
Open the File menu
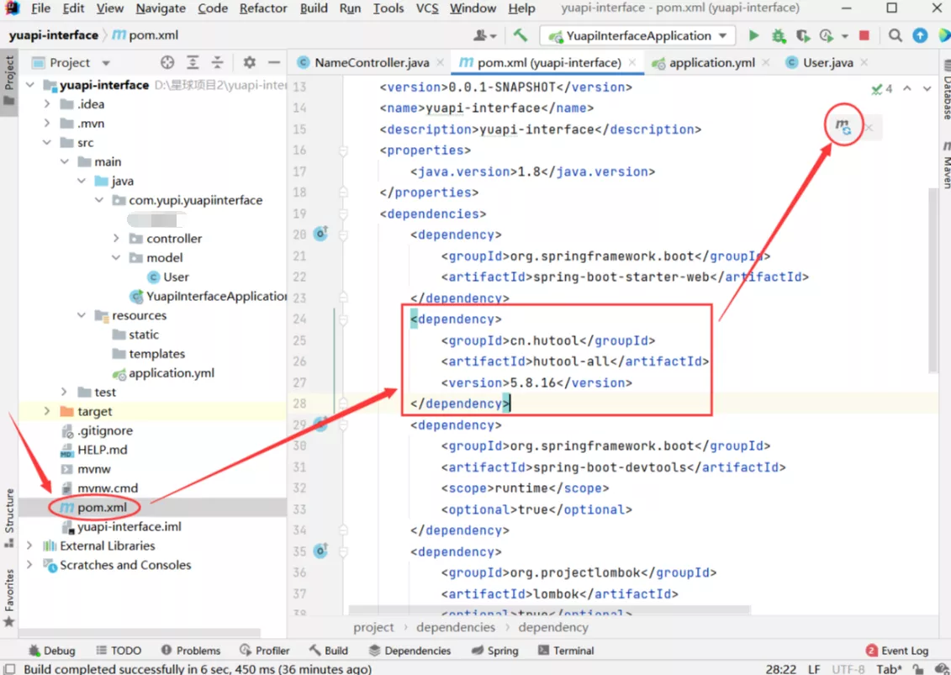click(x=40, y=8)
